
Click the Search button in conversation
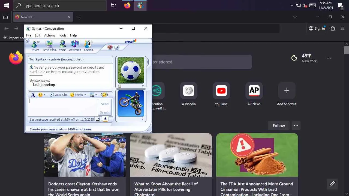(105, 112)
